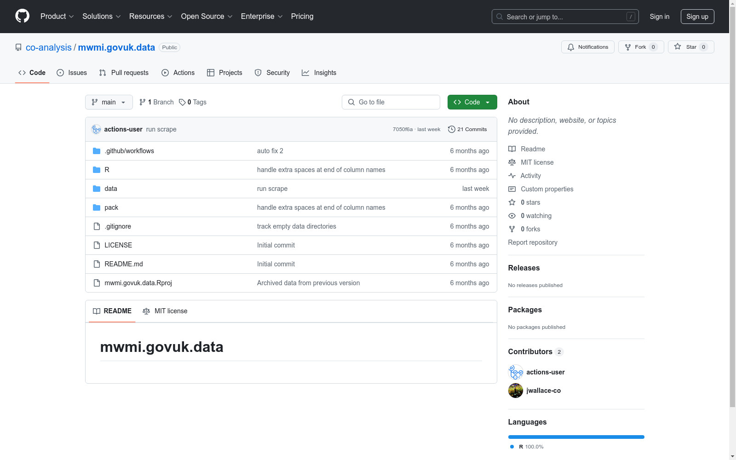This screenshot has width=736, height=460.
Task: Open the 'auto fix 2' commit message
Action: coord(270,151)
